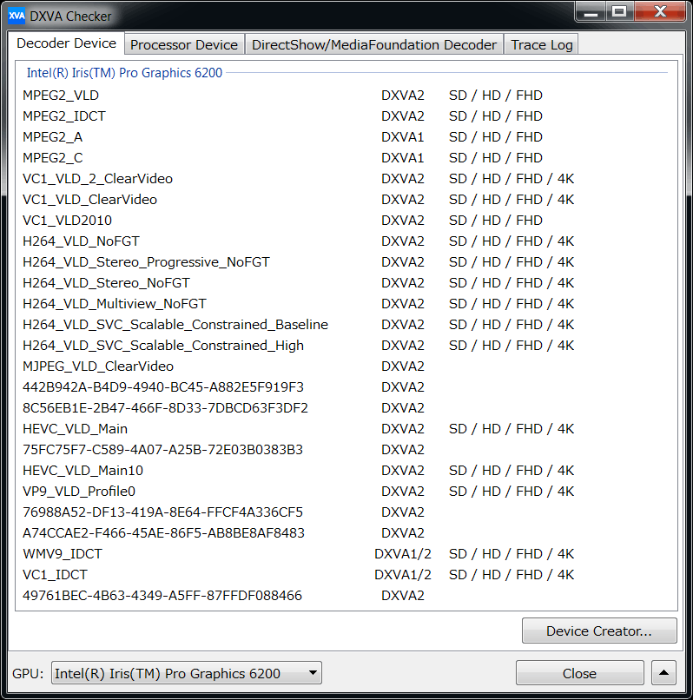Select the H264_VLD_Multiview_NoFGT row
The height and width of the screenshot is (700, 693).
click(x=346, y=304)
